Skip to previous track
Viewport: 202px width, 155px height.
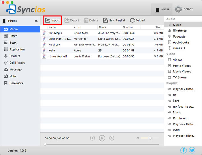pyautogui.click(x=93, y=138)
